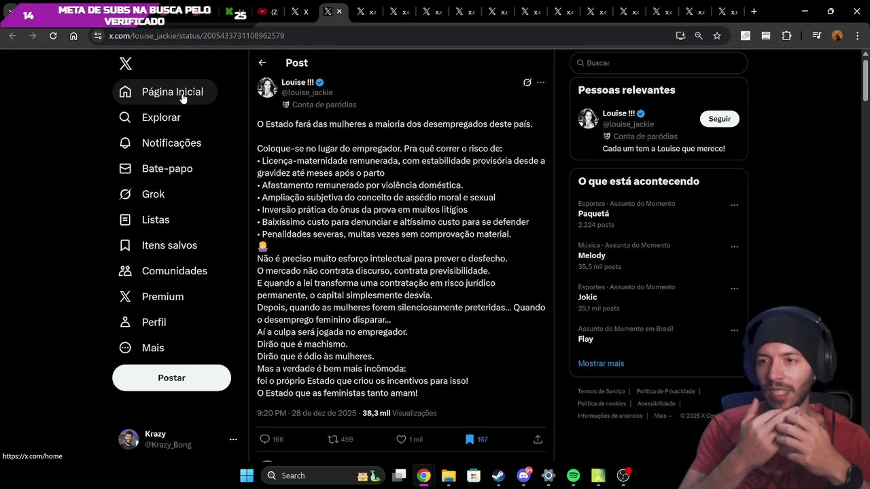The height and width of the screenshot is (489, 870).
Task: Toggle the bookmark on the post
Action: pyautogui.click(x=469, y=439)
